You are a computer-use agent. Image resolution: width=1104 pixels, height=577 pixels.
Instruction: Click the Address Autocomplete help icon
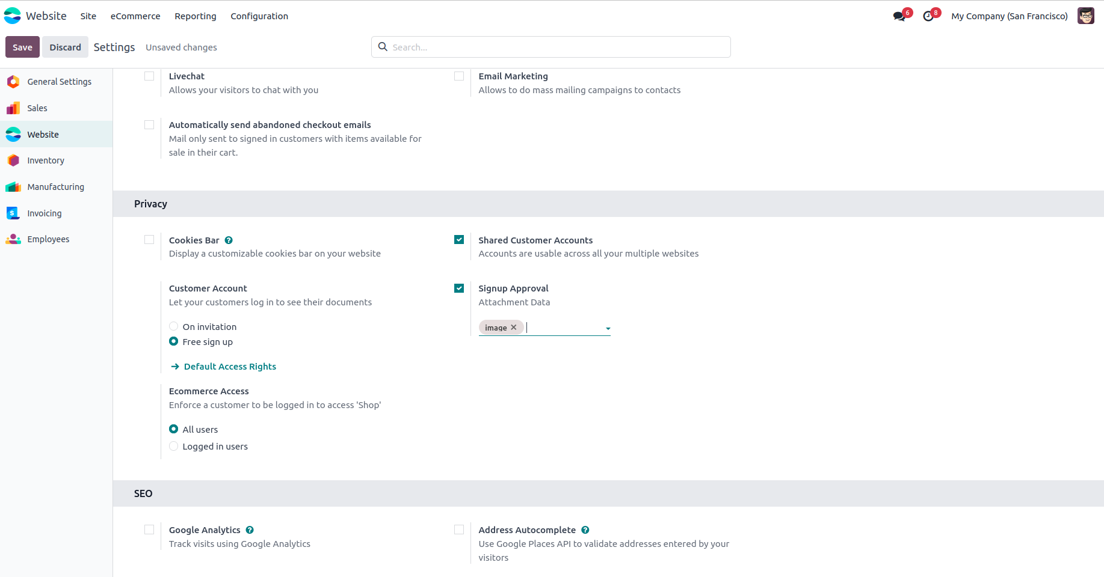tap(585, 530)
